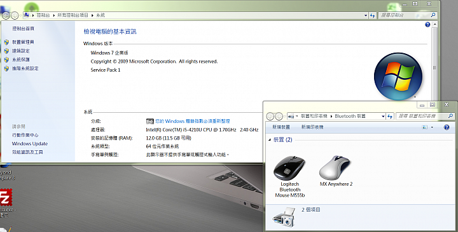Click Add a printer (新增印表機) button
This screenshot has height=232, width=458.
click(312, 127)
